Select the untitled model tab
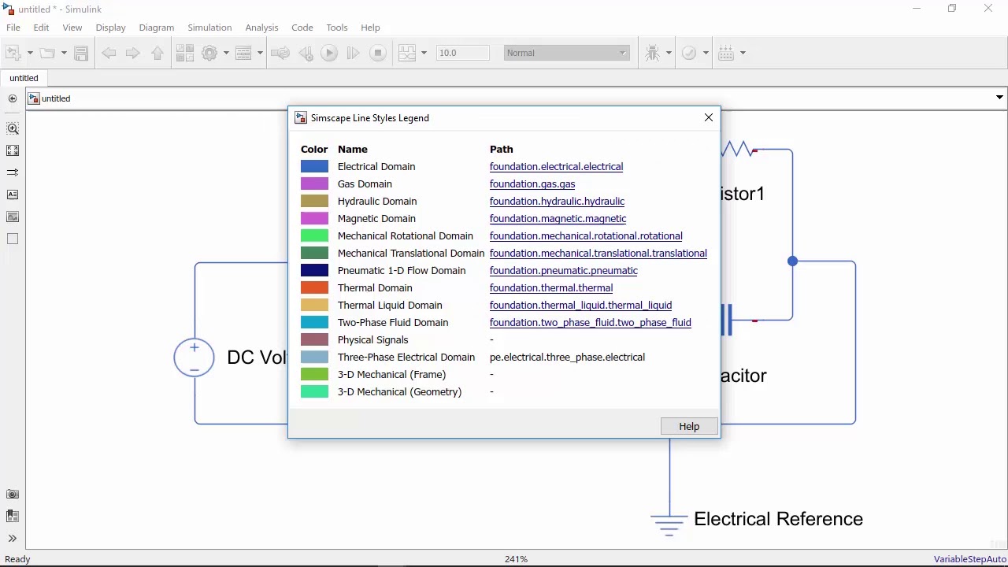This screenshot has width=1008, height=567. tap(24, 78)
